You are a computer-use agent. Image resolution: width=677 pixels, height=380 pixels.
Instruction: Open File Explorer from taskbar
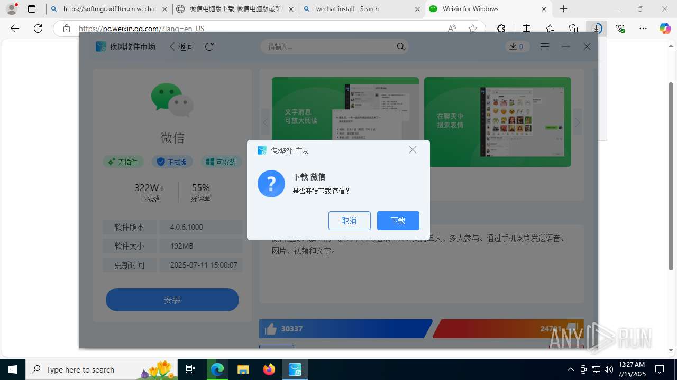(x=243, y=369)
